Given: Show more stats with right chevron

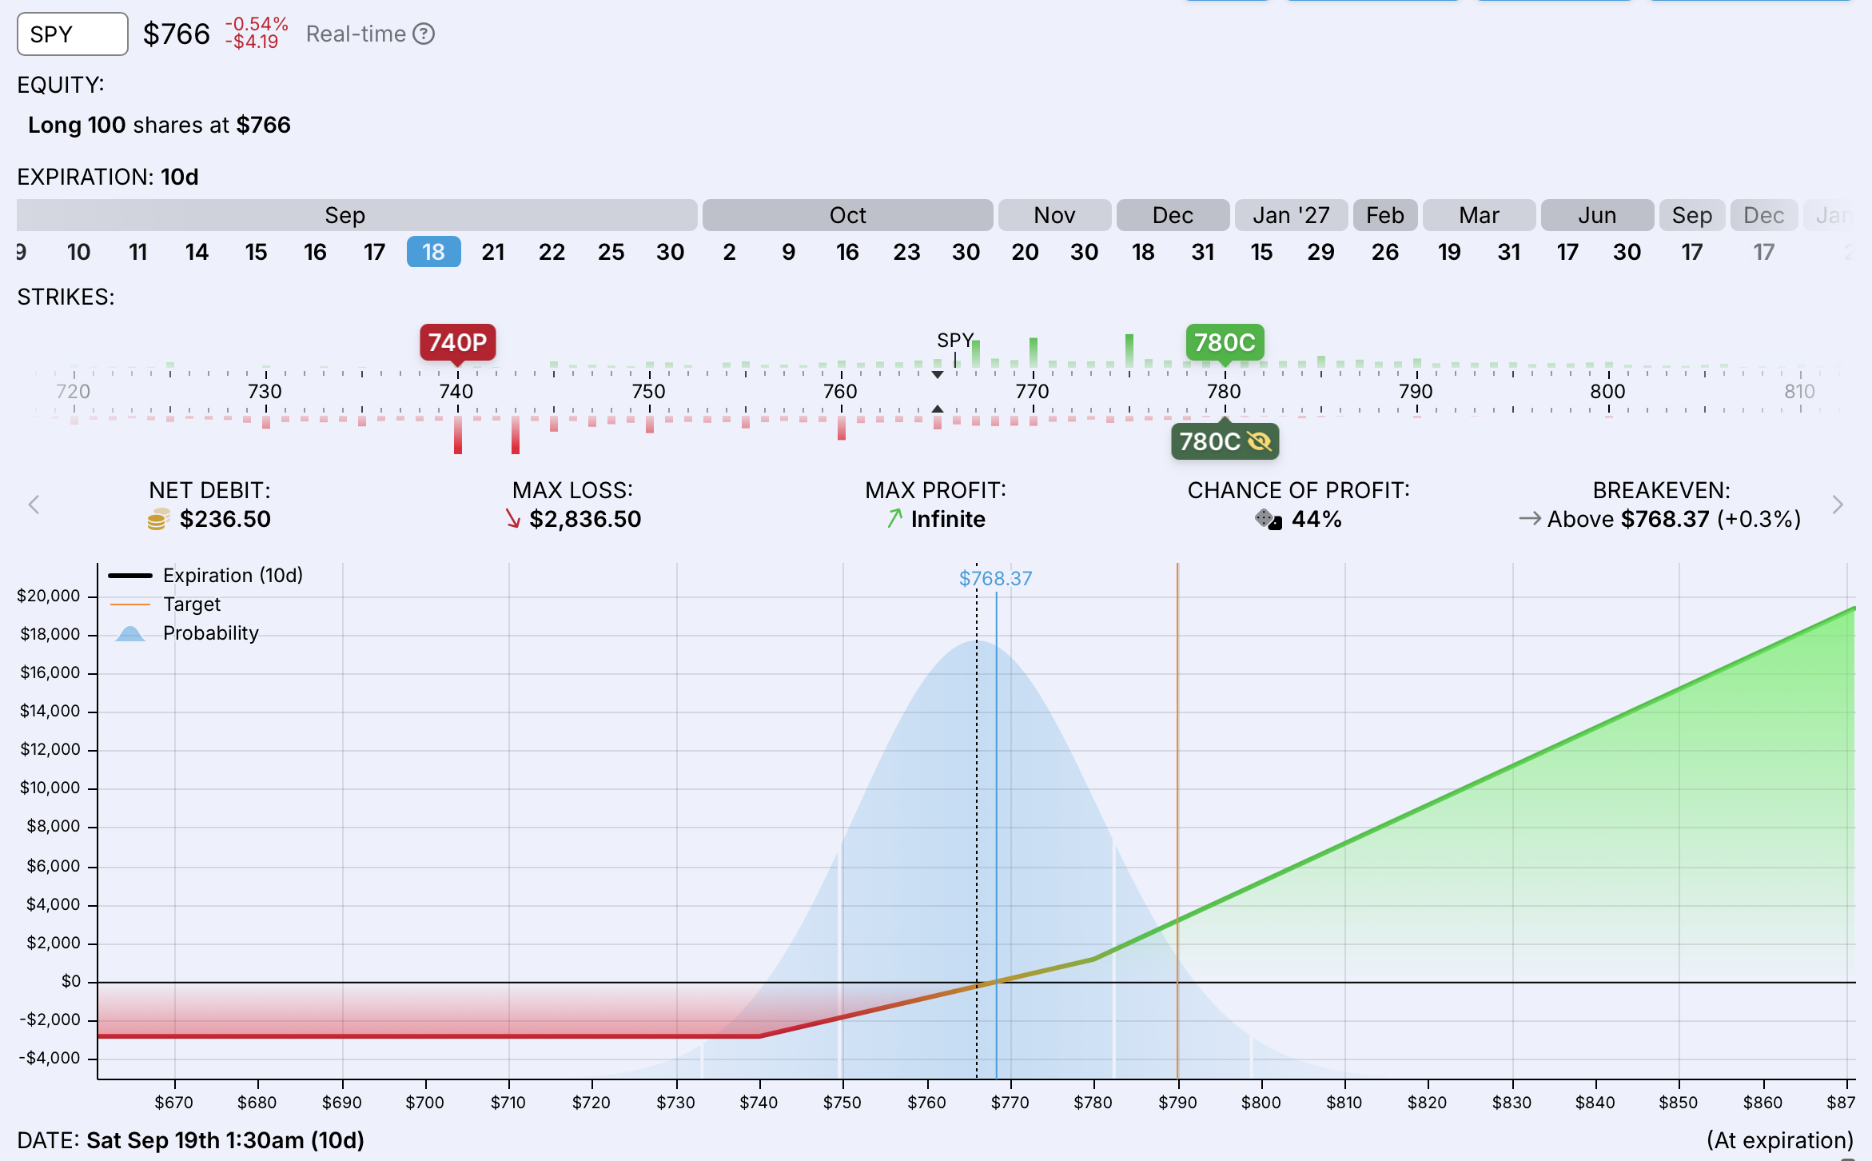Looking at the screenshot, I should [x=1838, y=505].
